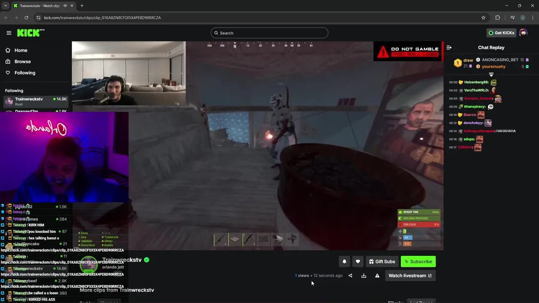Click Heizenberg88 username in chat replay

click(x=476, y=82)
